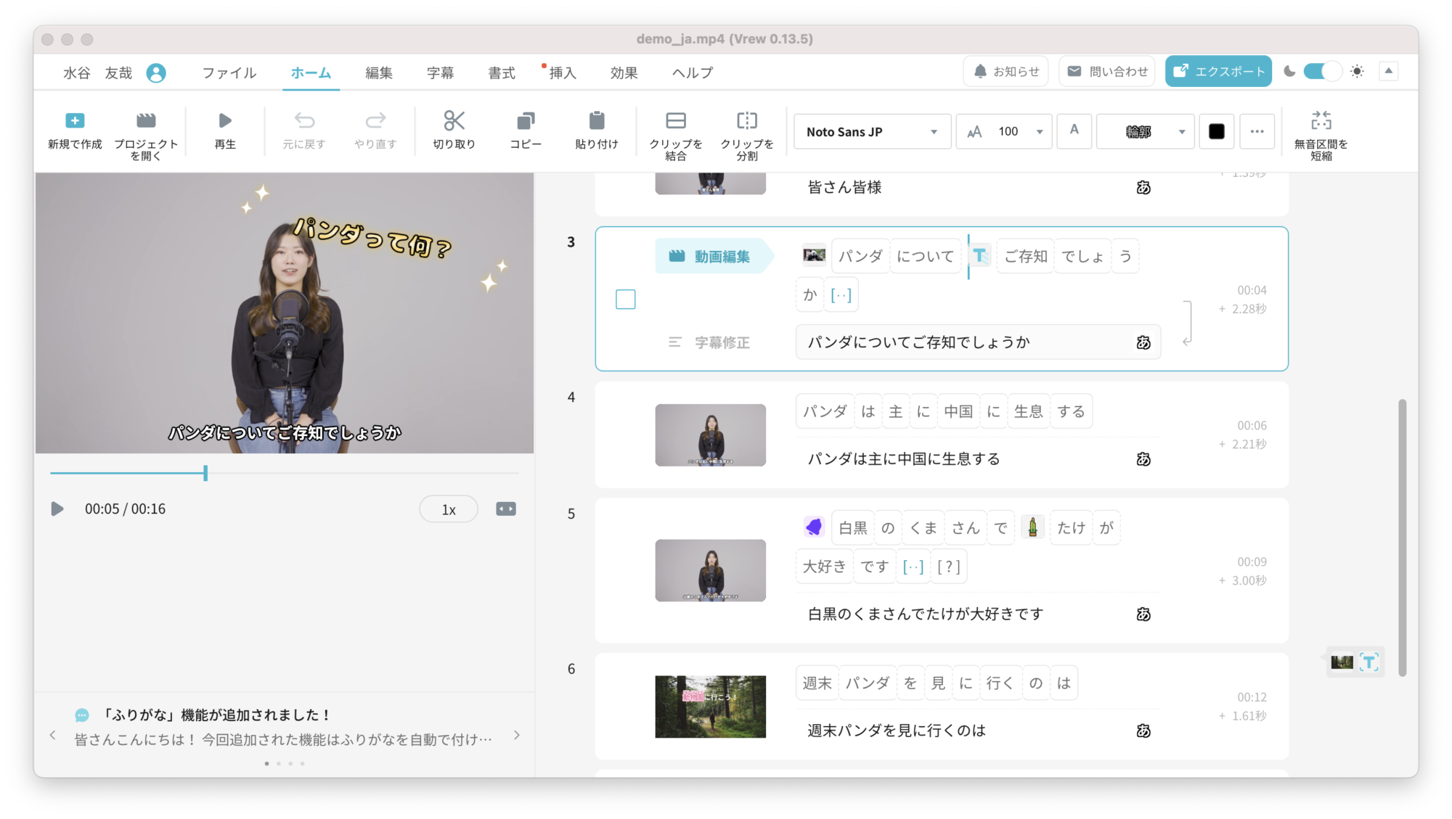This screenshot has height=819, width=1452.
Task: Click the purple shape icon in clip 5
Action: tap(814, 527)
